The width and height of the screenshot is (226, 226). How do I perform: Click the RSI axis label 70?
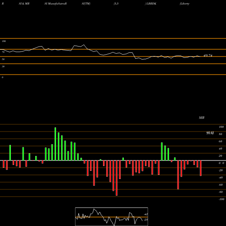click(3, 52)
